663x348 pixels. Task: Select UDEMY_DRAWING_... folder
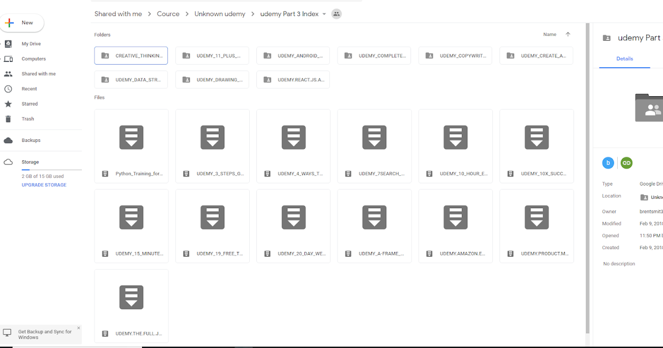point(212,80)
